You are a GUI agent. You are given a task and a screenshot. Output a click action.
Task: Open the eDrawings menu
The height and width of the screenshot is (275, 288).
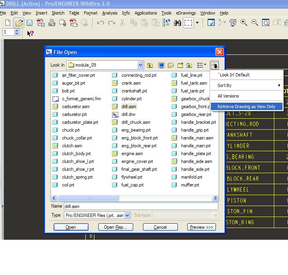186,13
